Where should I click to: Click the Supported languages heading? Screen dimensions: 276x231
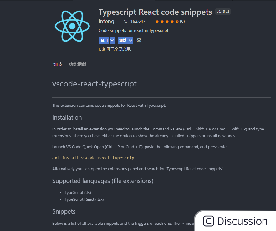pyautogui.click(x=103, y=181)
